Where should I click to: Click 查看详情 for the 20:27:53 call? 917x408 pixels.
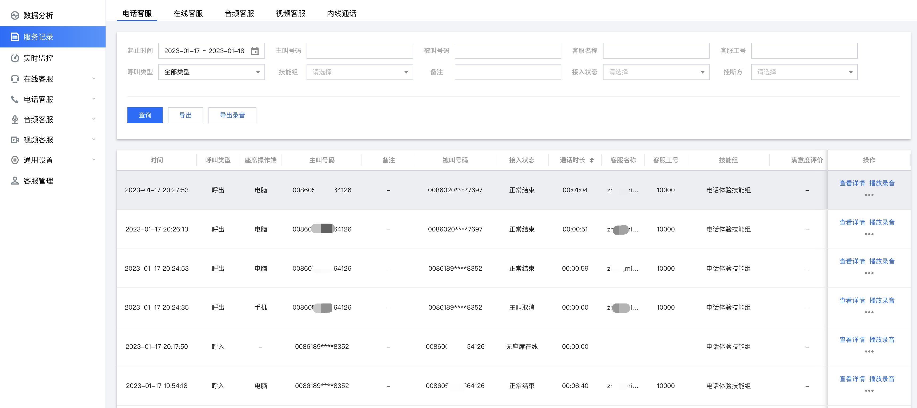tap(852, 183)
